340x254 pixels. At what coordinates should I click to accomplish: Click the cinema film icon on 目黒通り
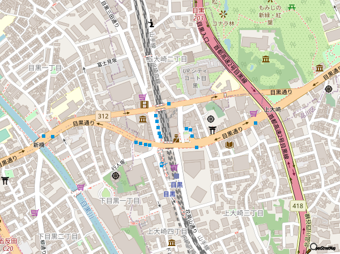pos(144,104)
